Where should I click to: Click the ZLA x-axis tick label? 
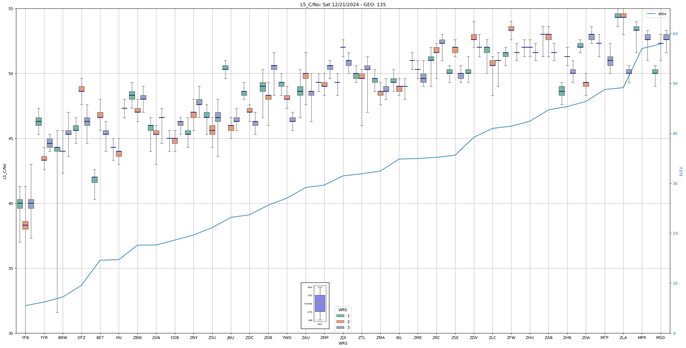[623, 338]
